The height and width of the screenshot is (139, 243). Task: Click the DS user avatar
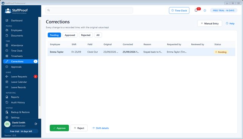[7, 124]
